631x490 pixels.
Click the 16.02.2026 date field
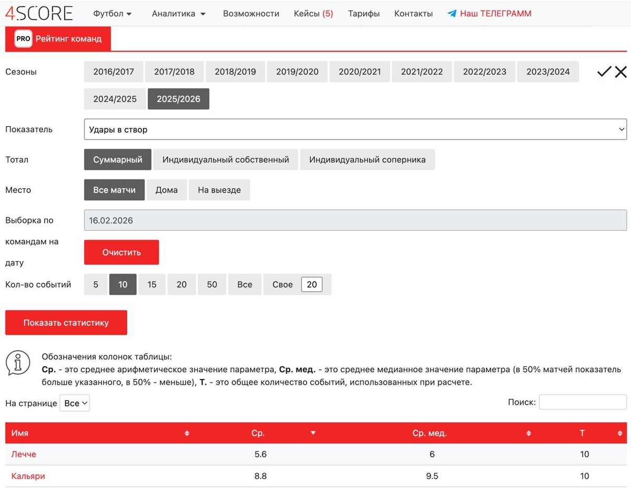pos(355,220)
